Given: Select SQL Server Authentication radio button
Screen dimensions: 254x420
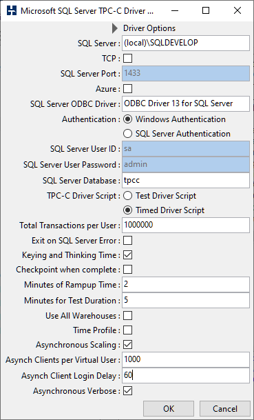Looking at the screenshot, I should click(x=127, y=133).
